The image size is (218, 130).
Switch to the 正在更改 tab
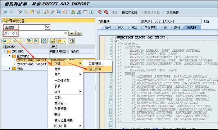pos(151,27)
